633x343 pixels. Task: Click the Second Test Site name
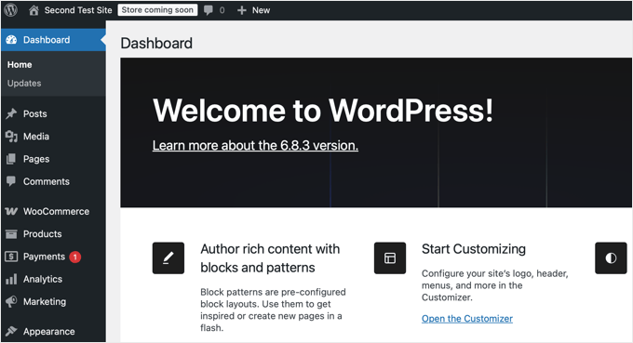click(x=78, y=10)
